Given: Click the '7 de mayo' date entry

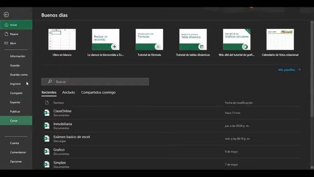Looking at the screenshot, I should click(x=231, y=165).
